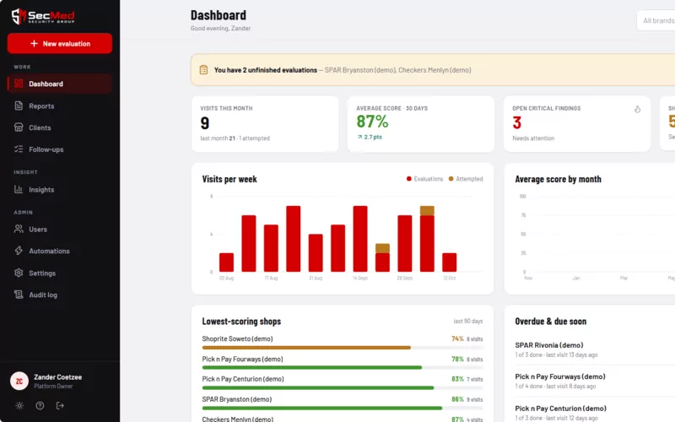Start a New evaluation
Viewport: 675px width, 422px height.
(60, 44)
